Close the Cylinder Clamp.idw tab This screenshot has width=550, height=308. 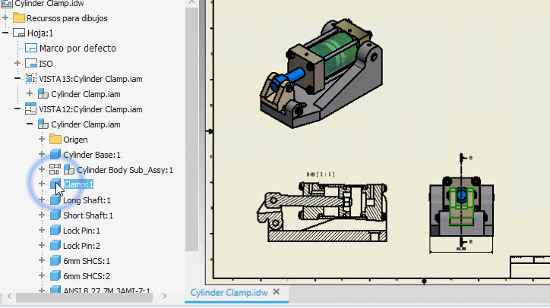[x=277, y=291]
